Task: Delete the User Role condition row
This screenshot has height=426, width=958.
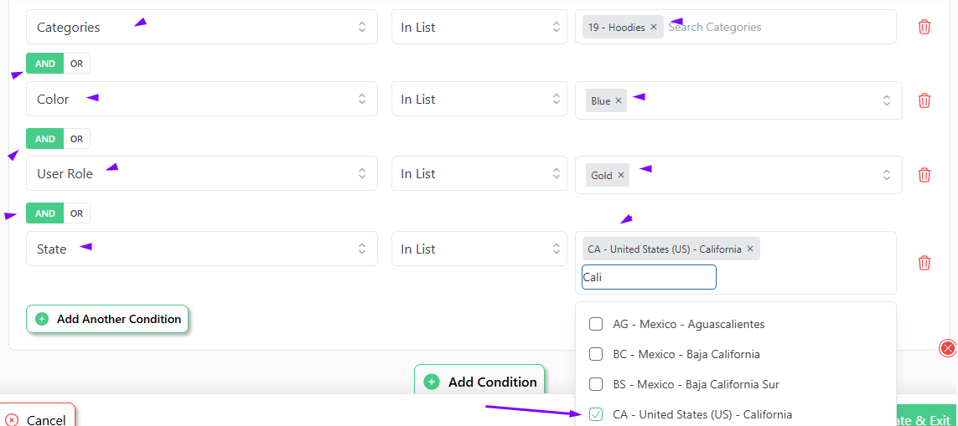Action: coord(924,175)
